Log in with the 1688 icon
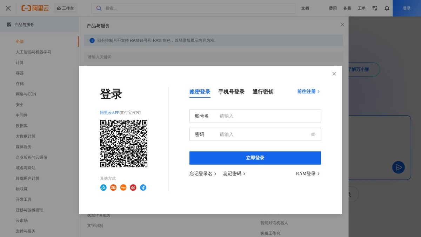The image size is (421, 237). pos(123,187)
